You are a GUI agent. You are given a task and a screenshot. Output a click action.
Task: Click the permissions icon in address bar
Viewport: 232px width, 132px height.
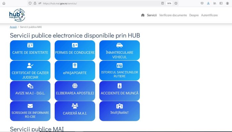coord(40,3)
